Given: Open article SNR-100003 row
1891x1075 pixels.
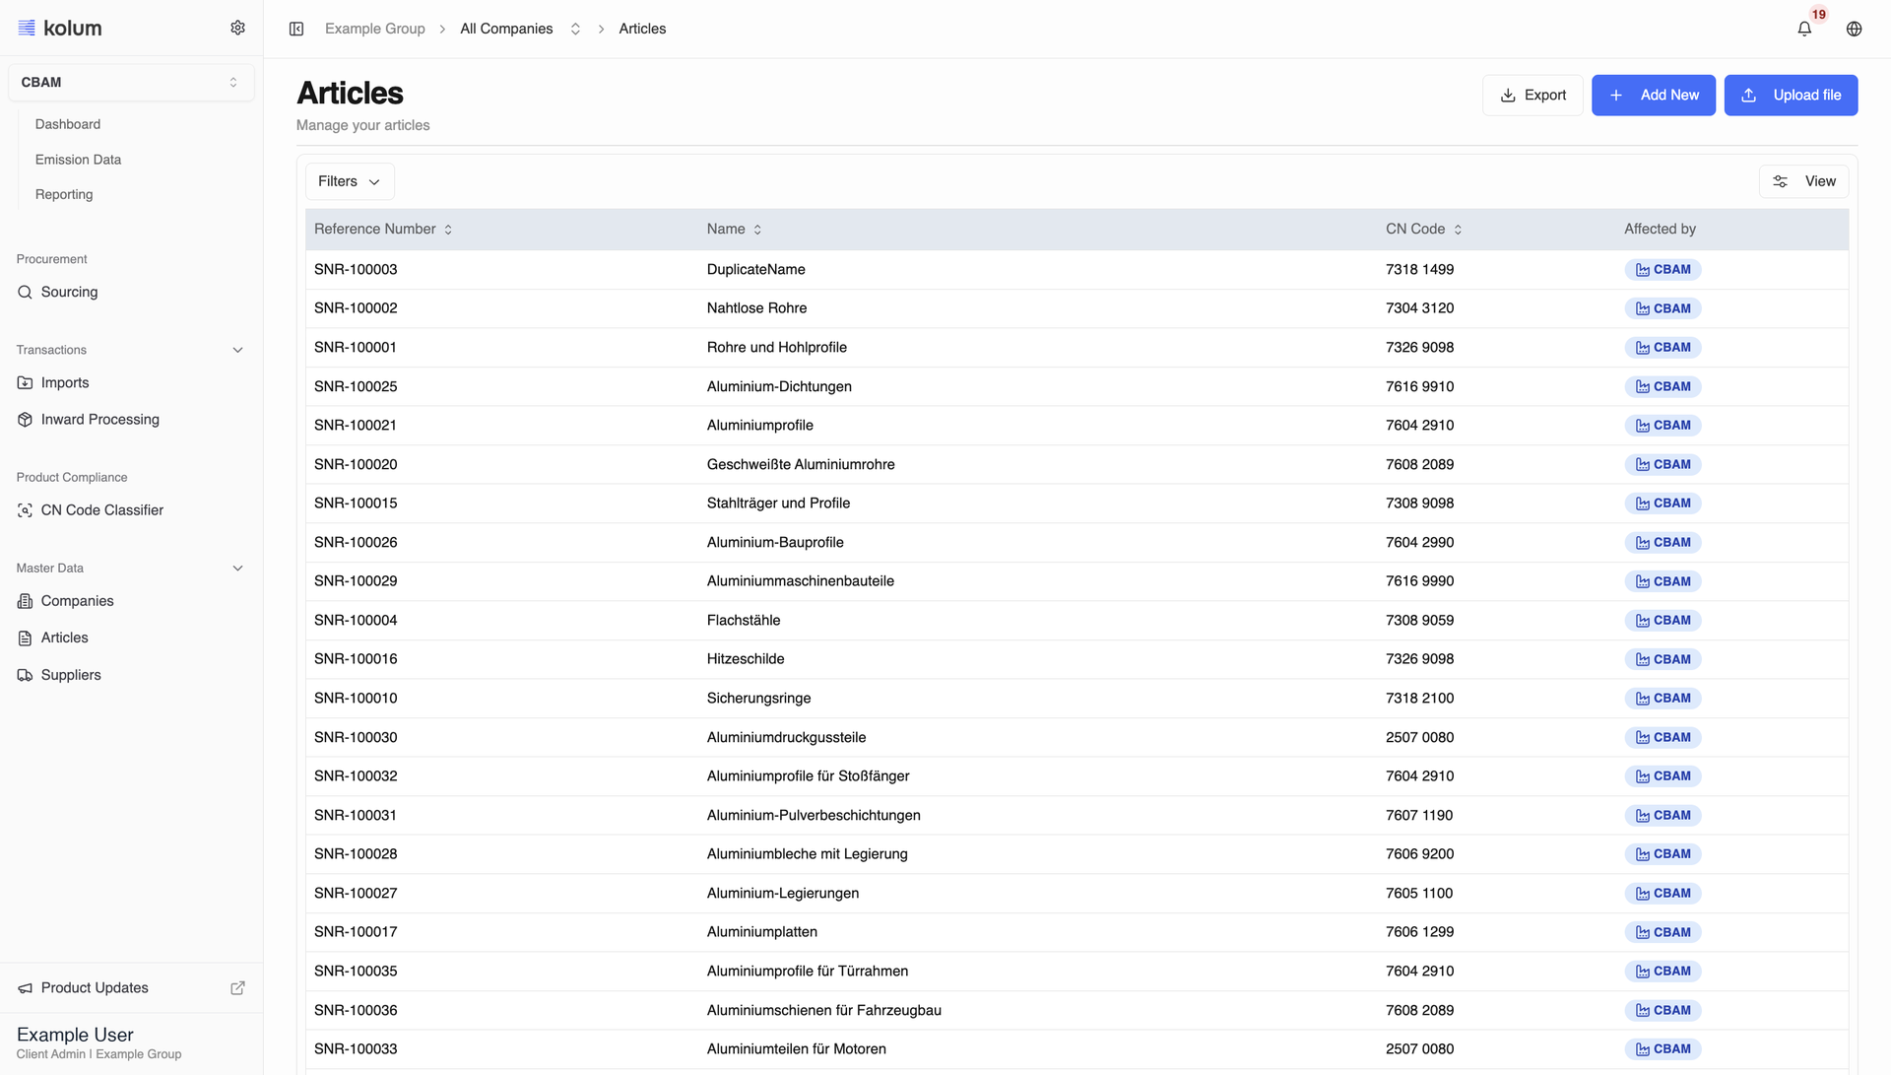Looking at the screenshot, I should [1076, 269].
